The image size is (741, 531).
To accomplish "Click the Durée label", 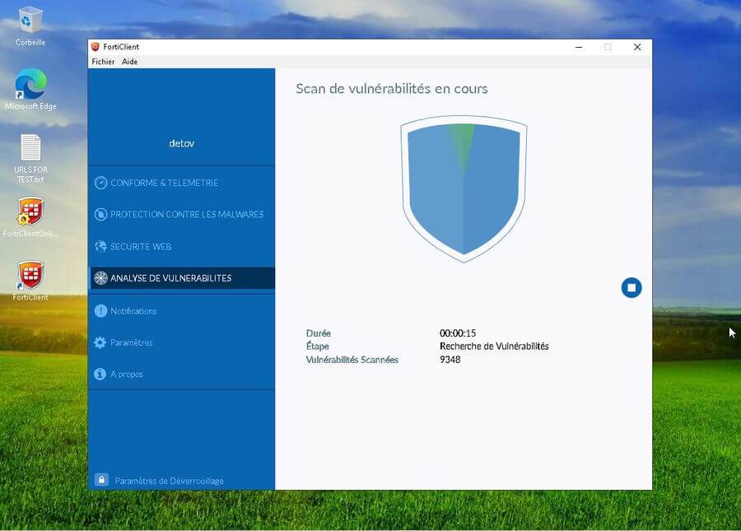I will 319,333.
